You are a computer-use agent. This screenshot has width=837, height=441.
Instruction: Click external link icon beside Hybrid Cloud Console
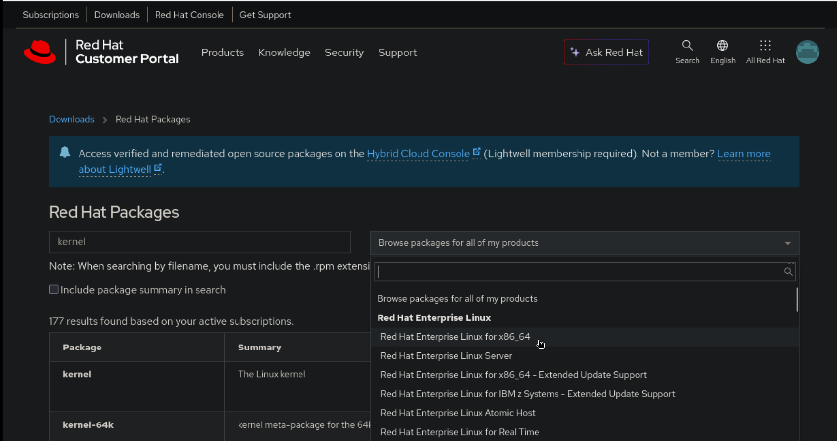(477, 152)
